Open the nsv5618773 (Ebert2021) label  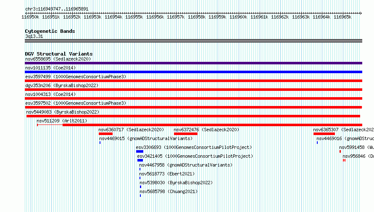pos(167,174)
